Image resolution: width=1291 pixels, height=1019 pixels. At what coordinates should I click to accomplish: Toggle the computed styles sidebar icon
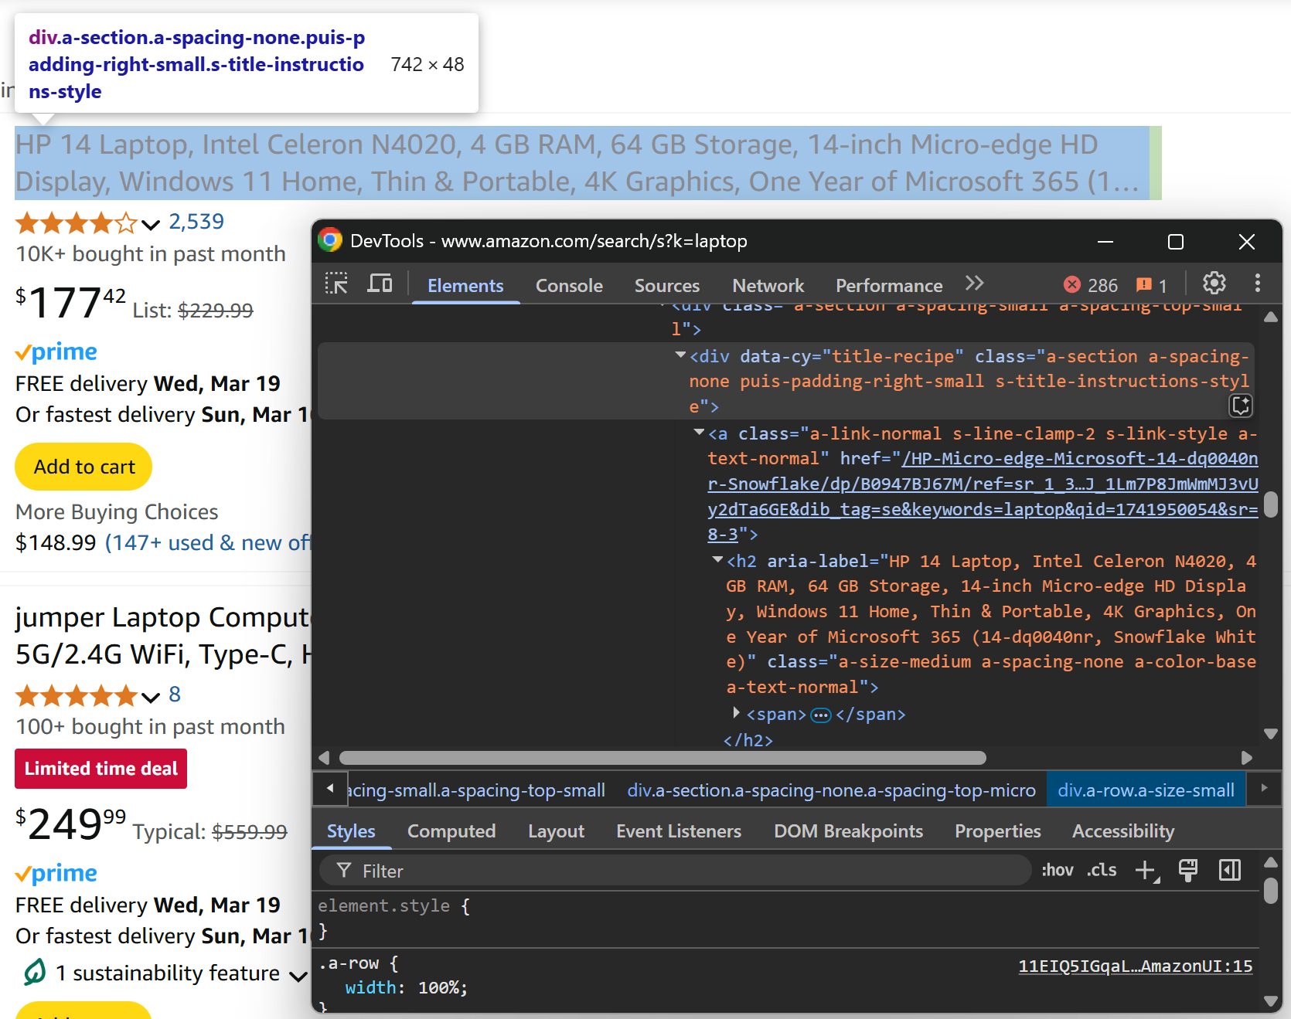(1230, 871)
